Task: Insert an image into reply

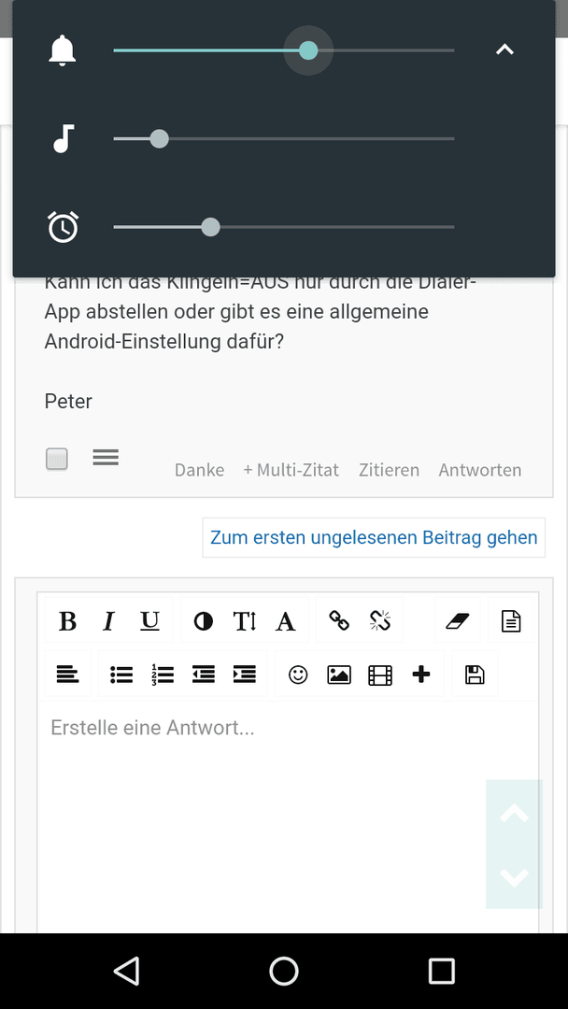Action: [339, 675]
